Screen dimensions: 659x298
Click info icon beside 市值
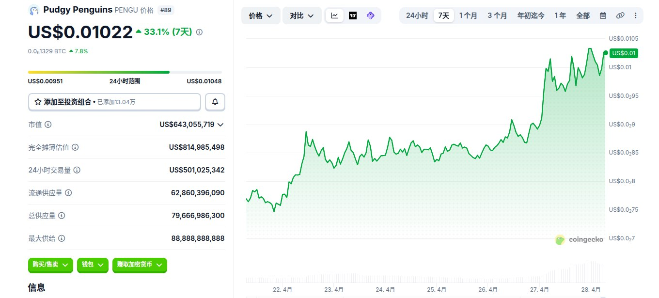coord(48,125)
